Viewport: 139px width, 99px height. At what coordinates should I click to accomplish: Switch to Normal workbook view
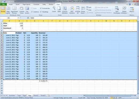tap(3, 10)
